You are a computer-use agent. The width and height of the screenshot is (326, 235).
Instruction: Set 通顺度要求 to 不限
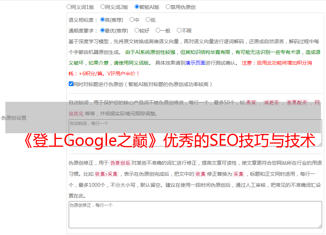tap(179, 30)
